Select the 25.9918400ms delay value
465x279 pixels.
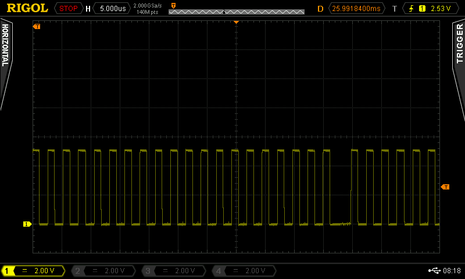(356, 8)
